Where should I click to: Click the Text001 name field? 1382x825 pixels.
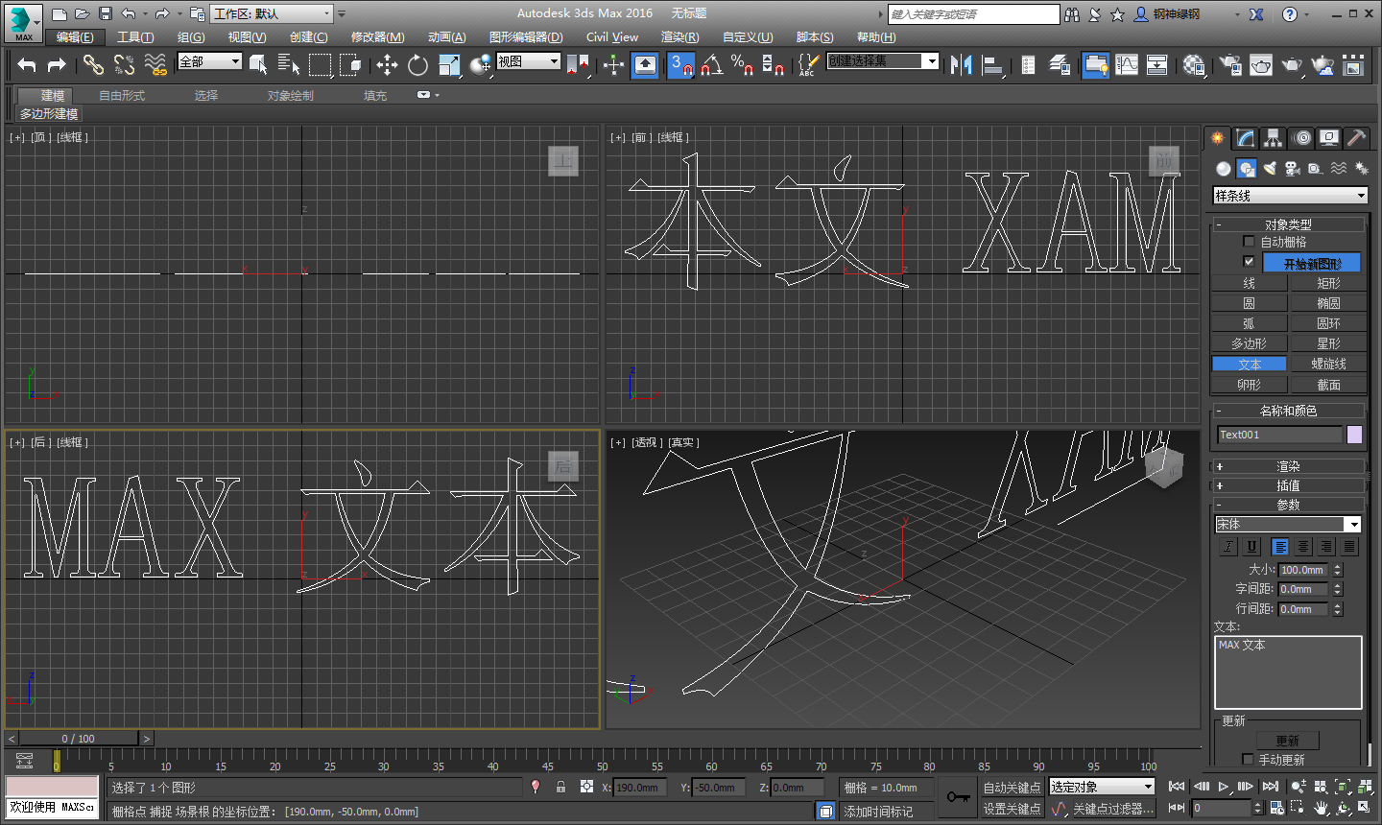(x=1279, y=434)
